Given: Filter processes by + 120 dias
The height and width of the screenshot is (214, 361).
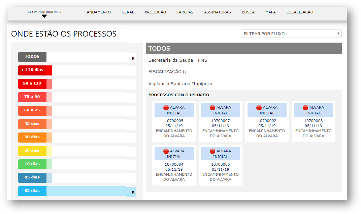Looking at the screenshot, I should tap(32, 70).
